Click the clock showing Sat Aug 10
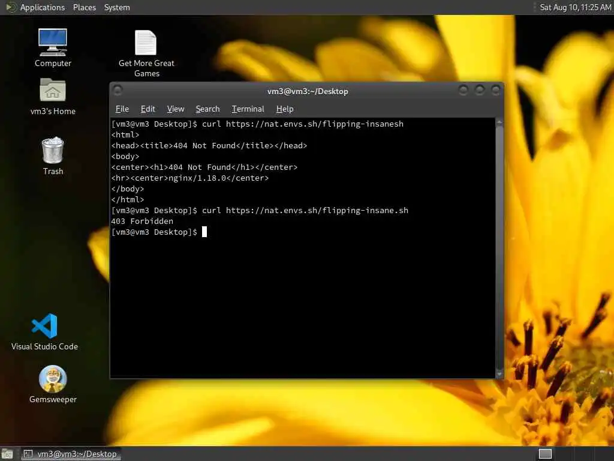Viewport: 614px width, 461px height. click(x=575, y=7)
